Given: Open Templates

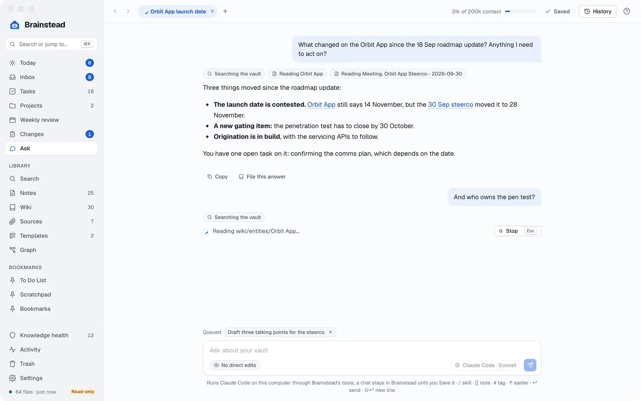Looking at the screenshot, I should (x=52, y=236).
